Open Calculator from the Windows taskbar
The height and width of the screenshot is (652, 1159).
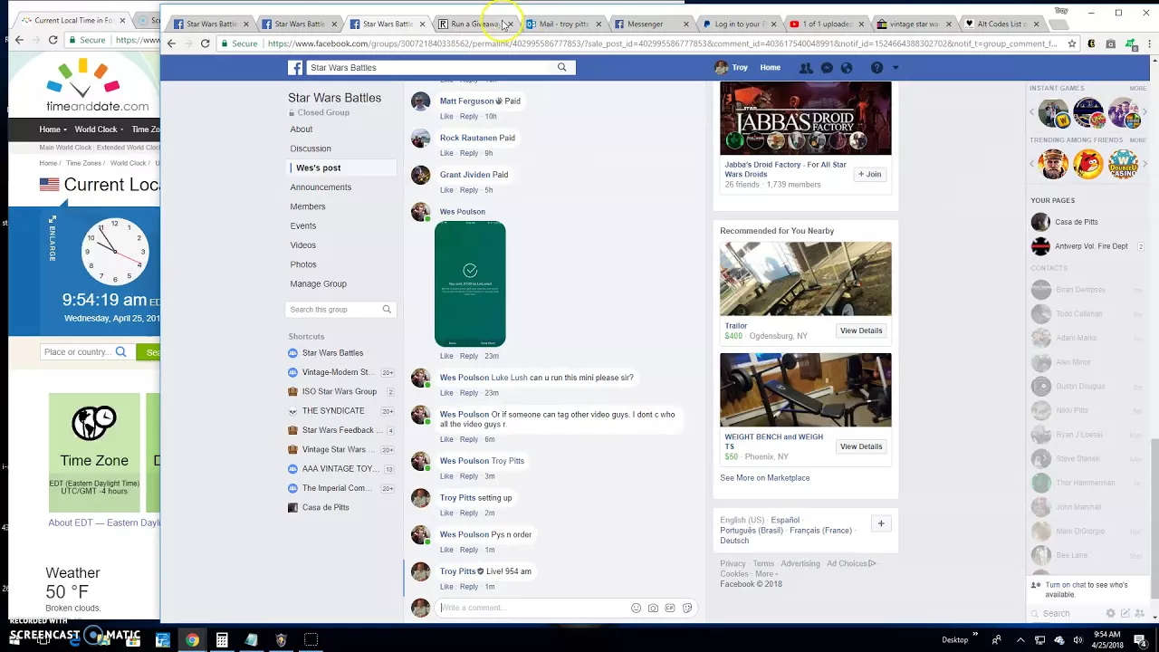(222, 640)
